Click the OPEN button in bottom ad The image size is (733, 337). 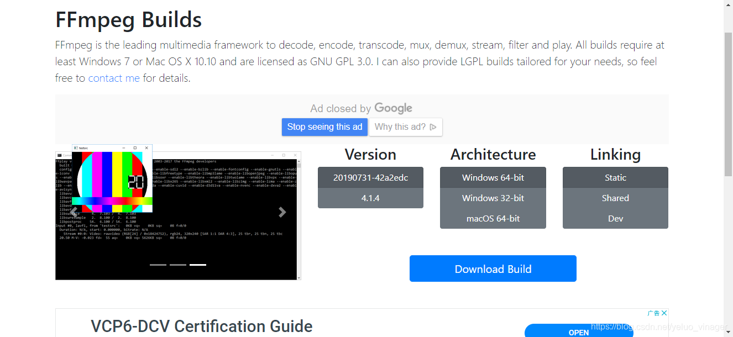[579, 331]
